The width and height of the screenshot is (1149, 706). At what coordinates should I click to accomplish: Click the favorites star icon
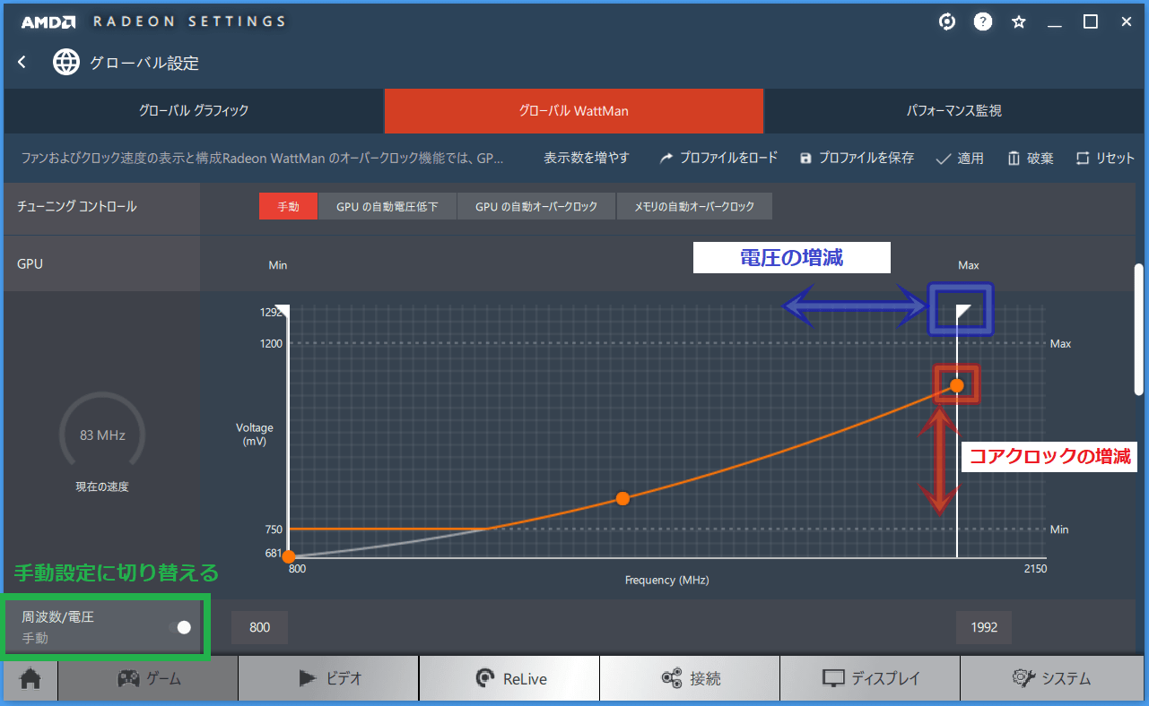(1019, 22)
